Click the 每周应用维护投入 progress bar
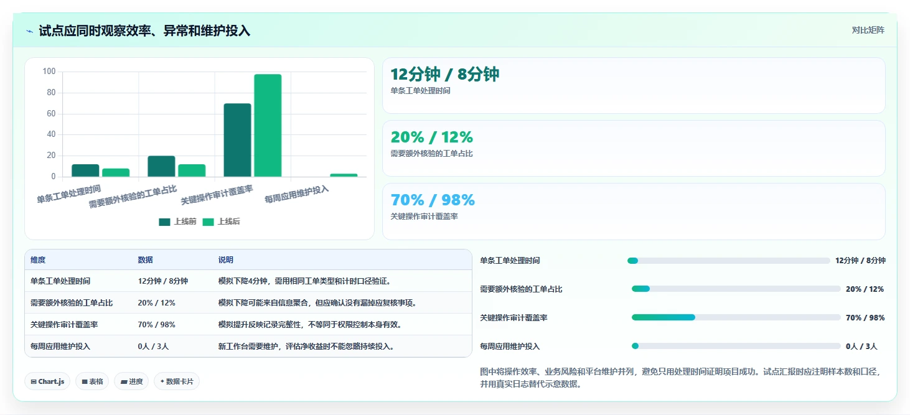This screenshot has height=415, width=910. pos(736,346)
